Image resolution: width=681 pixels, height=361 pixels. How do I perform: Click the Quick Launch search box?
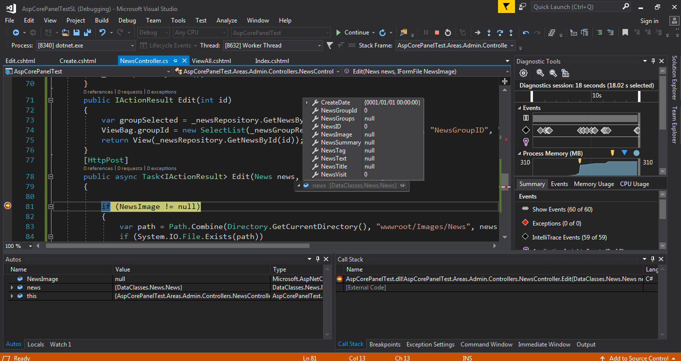click(576, 6)
